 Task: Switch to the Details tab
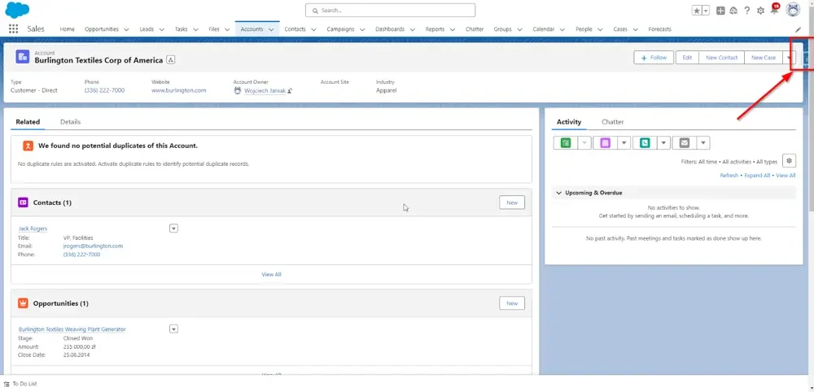[x=70, y=122]
